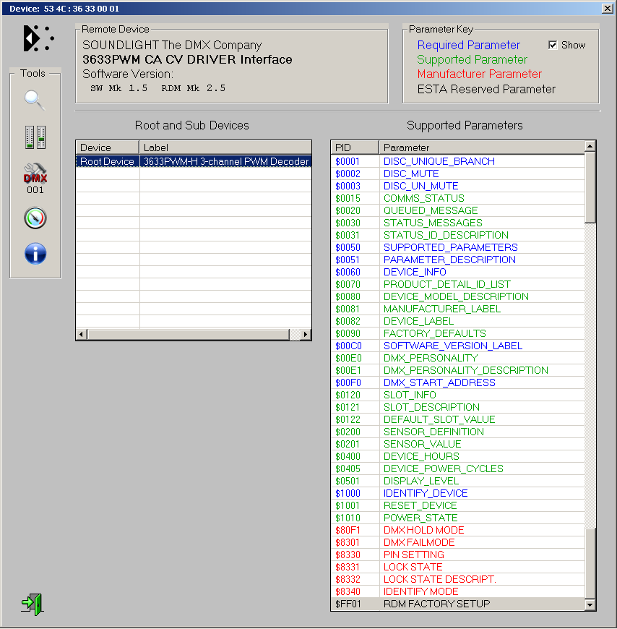
Task: Click the DMX 001 address tool icon
Action: point(35,178)
